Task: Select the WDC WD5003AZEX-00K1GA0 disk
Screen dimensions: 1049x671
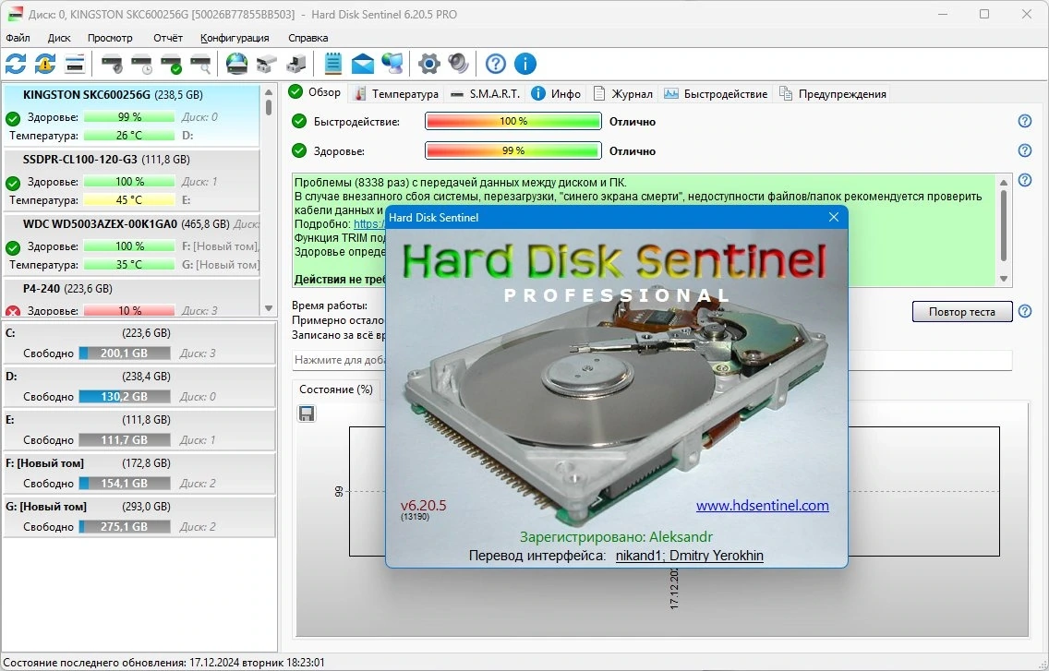Action: (131, 245)
